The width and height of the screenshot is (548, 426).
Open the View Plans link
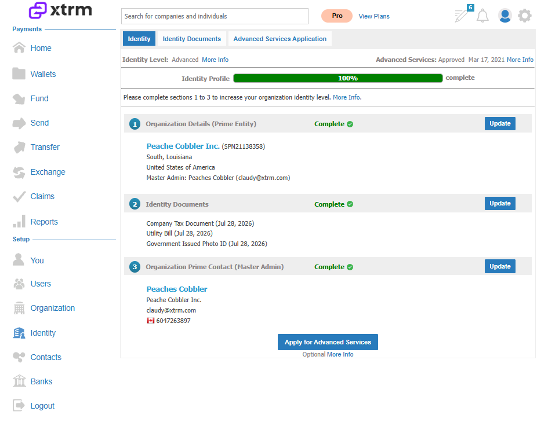[374, 16]
